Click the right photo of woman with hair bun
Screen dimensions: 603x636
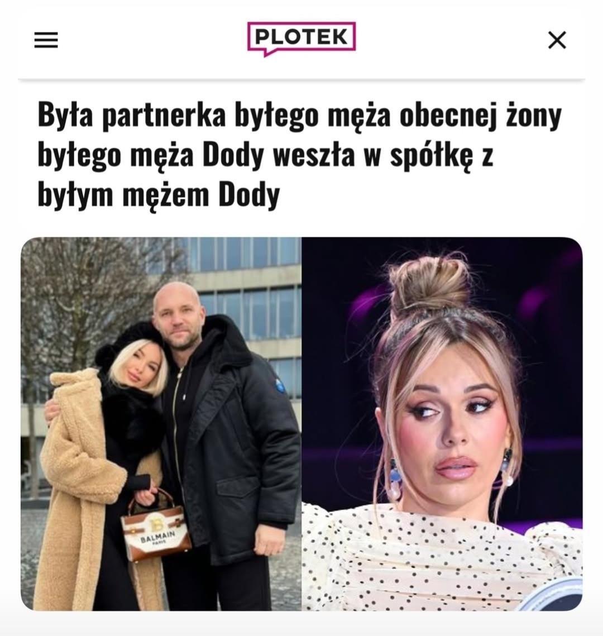click(x=442, y=424)
